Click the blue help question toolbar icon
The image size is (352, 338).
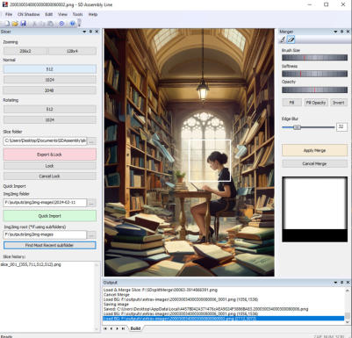click(72, 24)
